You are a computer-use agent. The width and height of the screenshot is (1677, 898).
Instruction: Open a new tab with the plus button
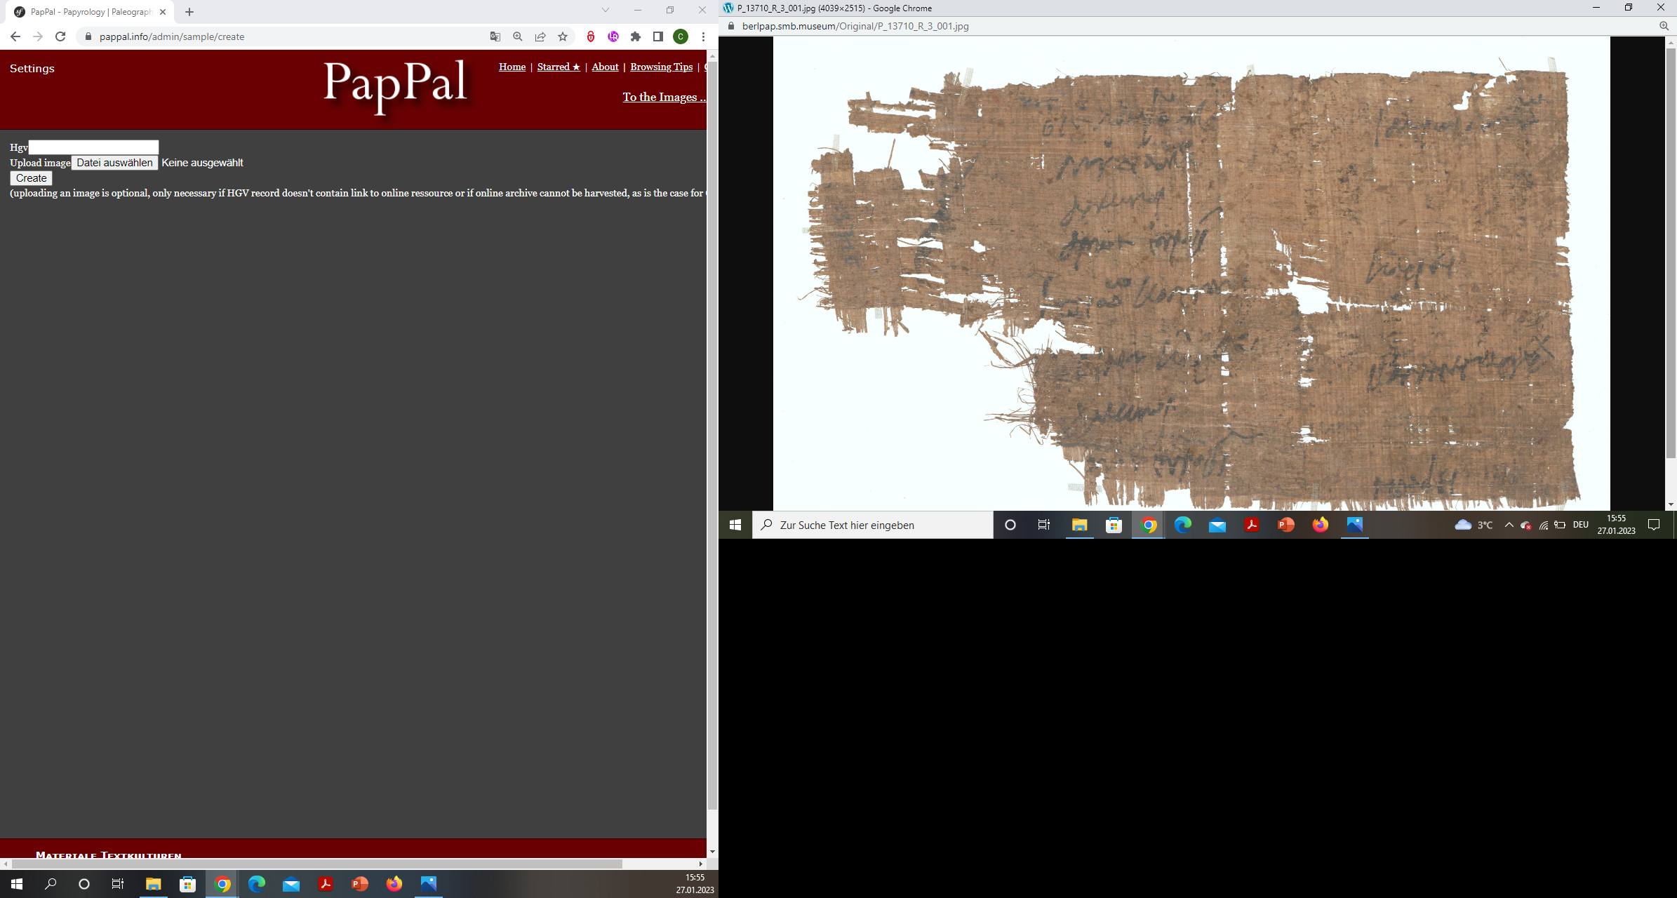[x=189, y=12]
